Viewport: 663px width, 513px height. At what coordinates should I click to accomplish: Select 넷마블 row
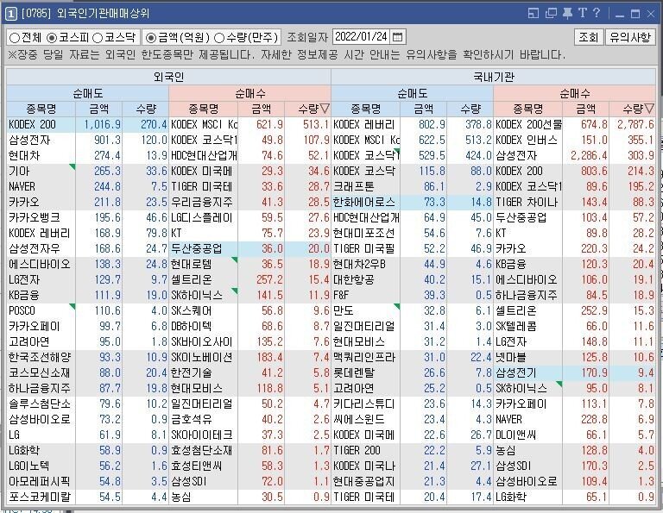pyautogui.click(x=575, y=357)
